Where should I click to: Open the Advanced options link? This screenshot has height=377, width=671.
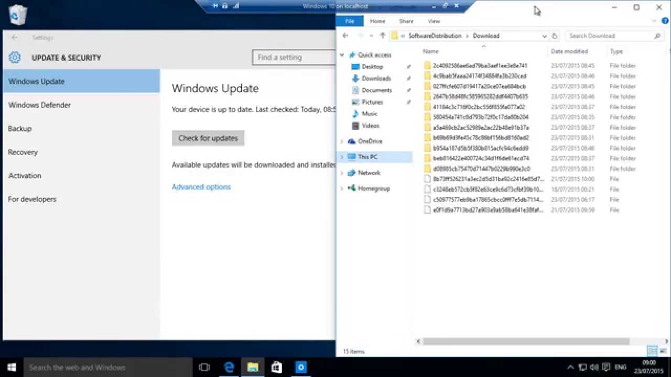[x=201, y=187]
